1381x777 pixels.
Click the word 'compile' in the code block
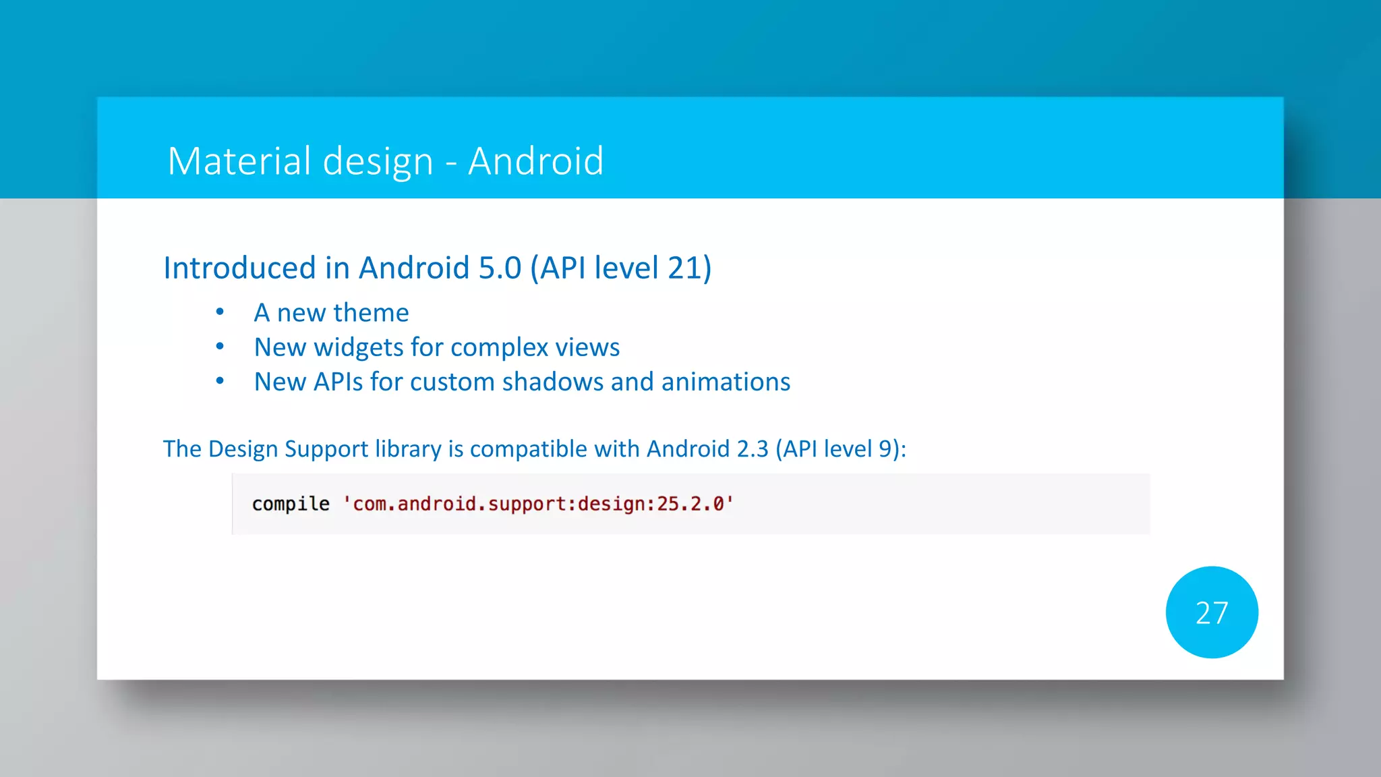coord(291,504)
